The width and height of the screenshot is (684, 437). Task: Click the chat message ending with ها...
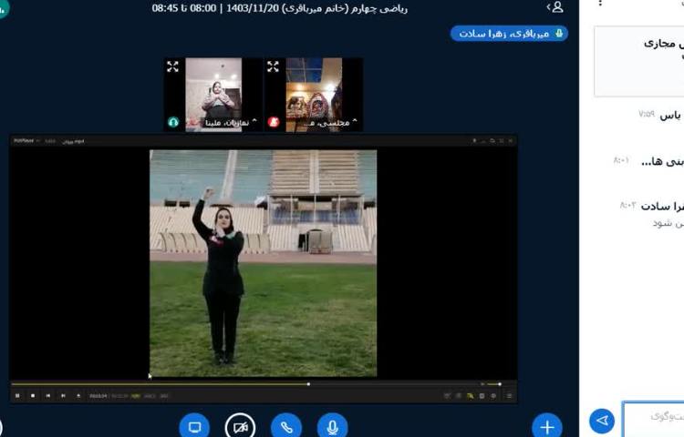[x=649, y=161]
